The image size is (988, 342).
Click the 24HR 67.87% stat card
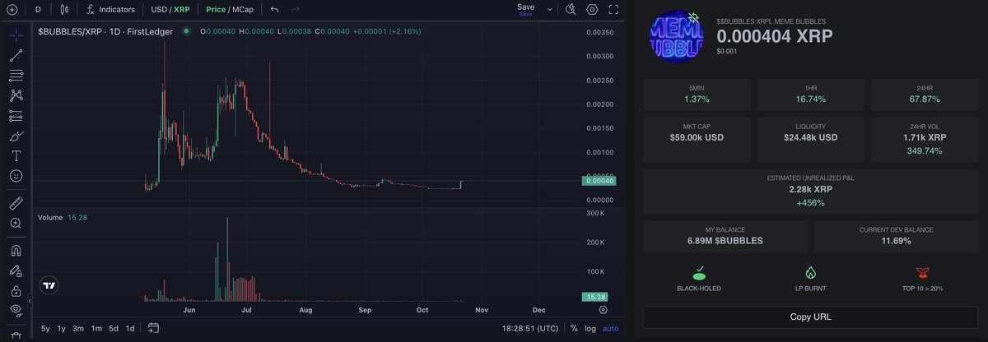coord(925,95)
